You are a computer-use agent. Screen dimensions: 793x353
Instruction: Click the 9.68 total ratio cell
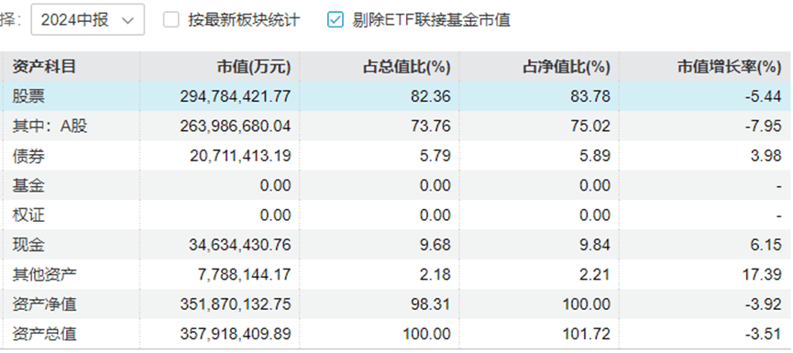coord(435,246)
